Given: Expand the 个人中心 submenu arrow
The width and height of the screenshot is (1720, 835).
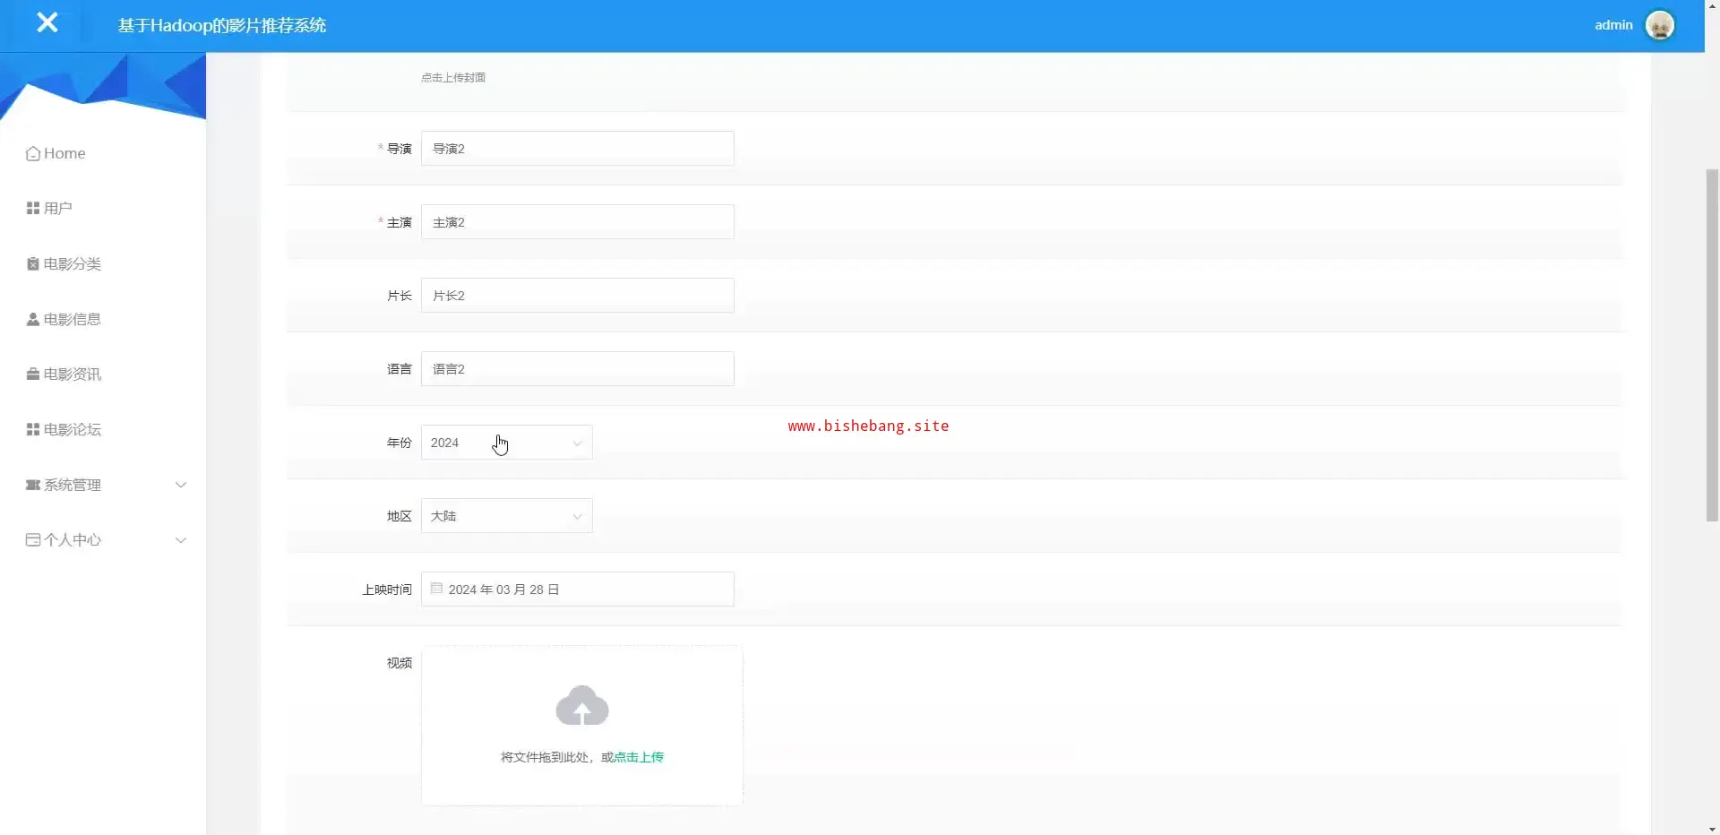Looking at the screenshot, I should tap(181, 540).
